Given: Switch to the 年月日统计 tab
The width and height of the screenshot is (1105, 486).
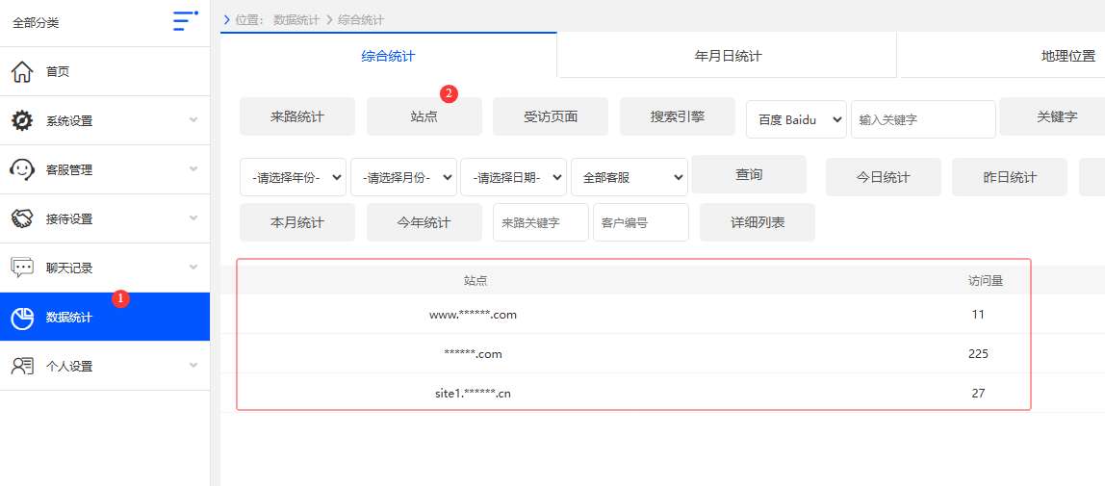Looking at the screenshot, I should (x=728, y=57).
